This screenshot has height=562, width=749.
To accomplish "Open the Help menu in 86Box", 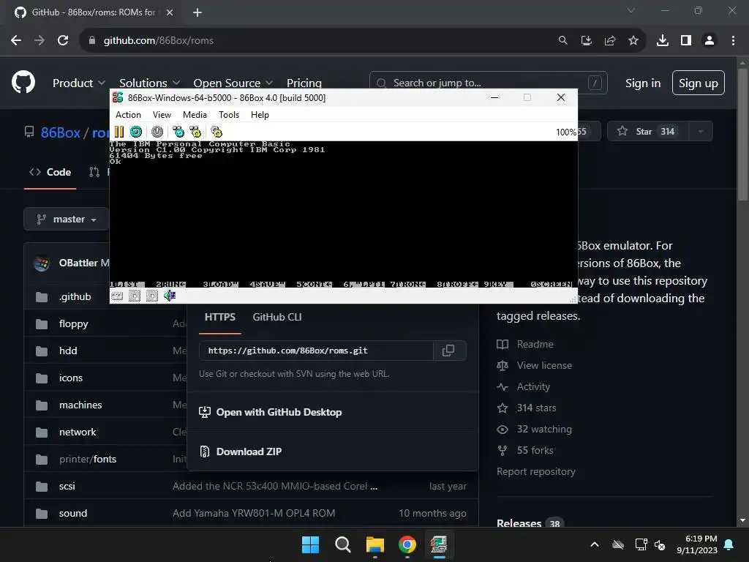I will tap(260, 115).
